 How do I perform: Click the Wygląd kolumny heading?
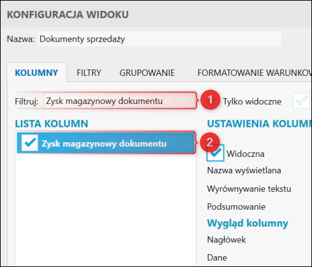(x=248, y=223)
